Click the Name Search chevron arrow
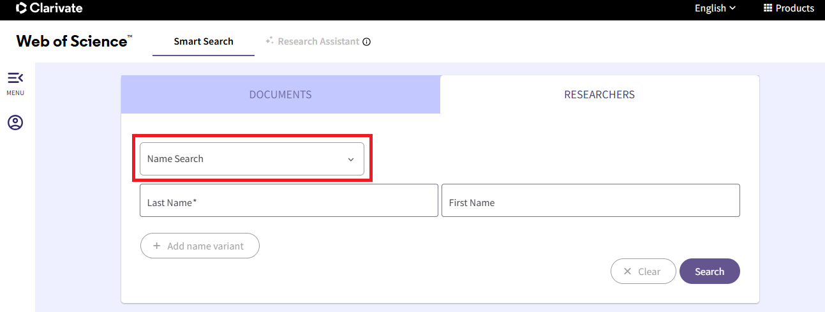825x312 pixels. click(x=350, y=160)
